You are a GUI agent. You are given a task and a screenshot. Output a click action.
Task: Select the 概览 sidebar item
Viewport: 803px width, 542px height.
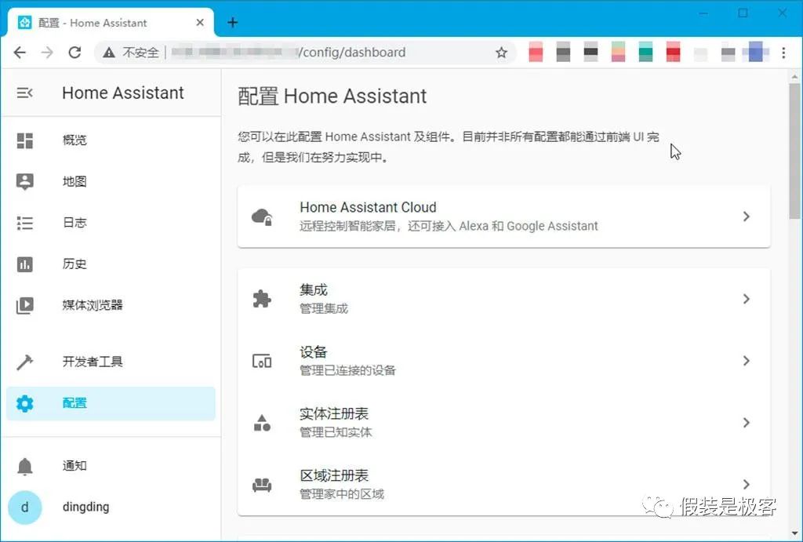point(111,140)
